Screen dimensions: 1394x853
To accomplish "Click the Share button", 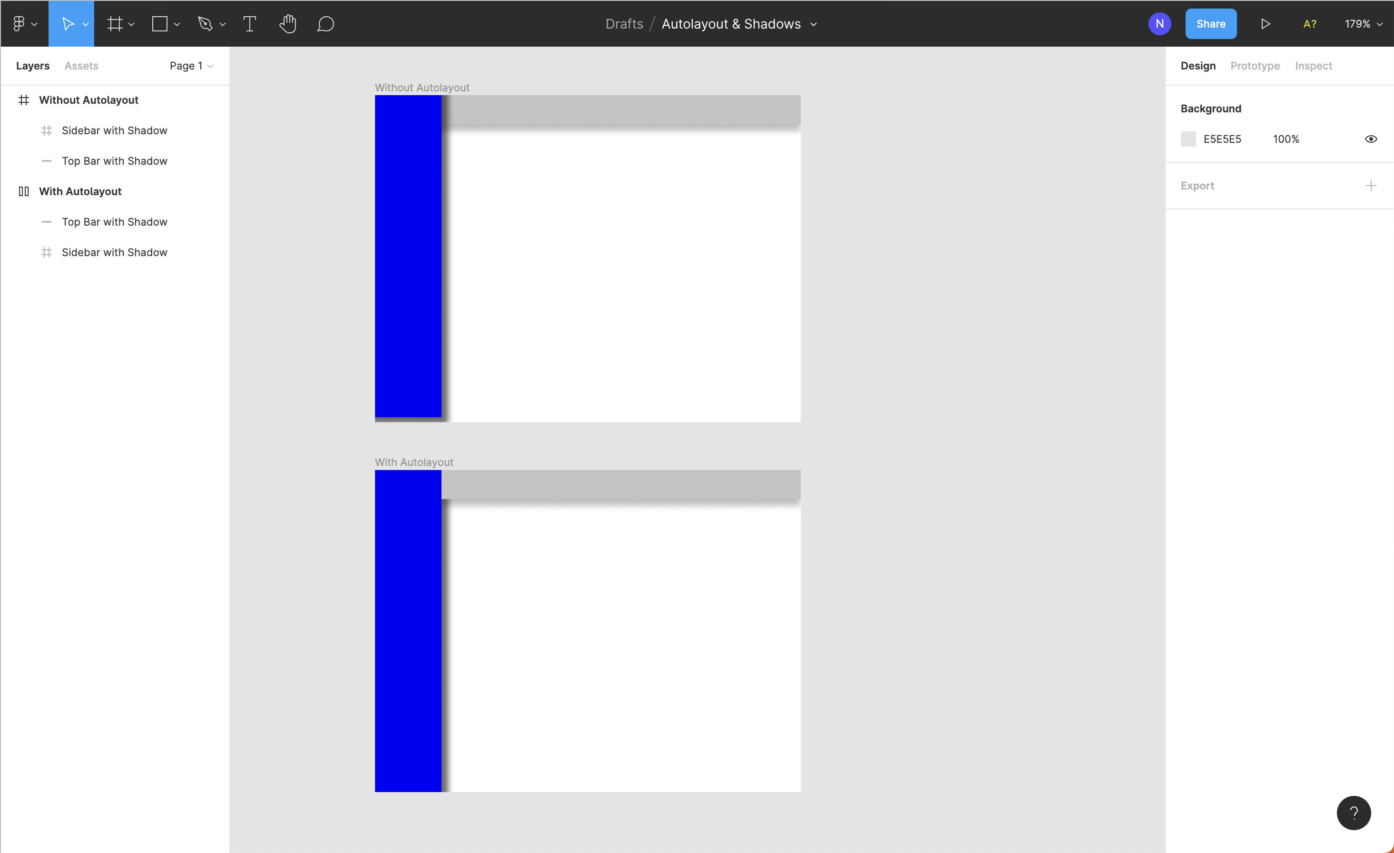I will click(x=1210, y=24).
